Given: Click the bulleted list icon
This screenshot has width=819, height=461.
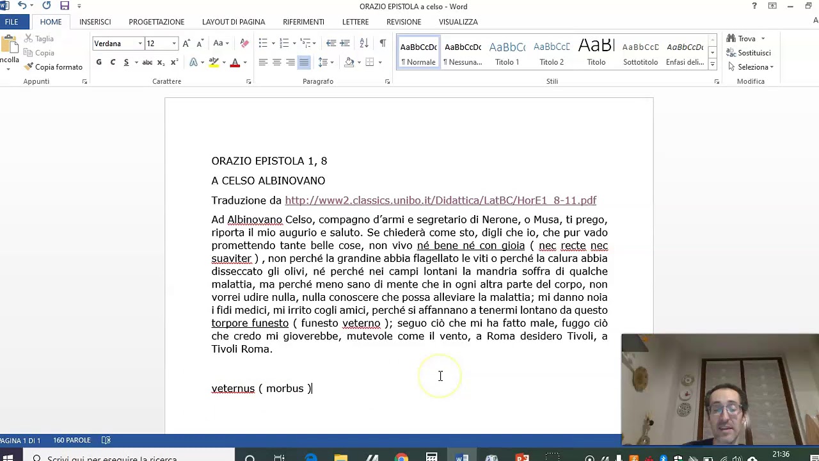Looking at the screenshot, I should [x=263, y=43].
